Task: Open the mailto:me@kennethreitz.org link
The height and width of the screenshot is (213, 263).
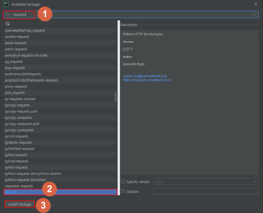Action: tap(145, 76)
